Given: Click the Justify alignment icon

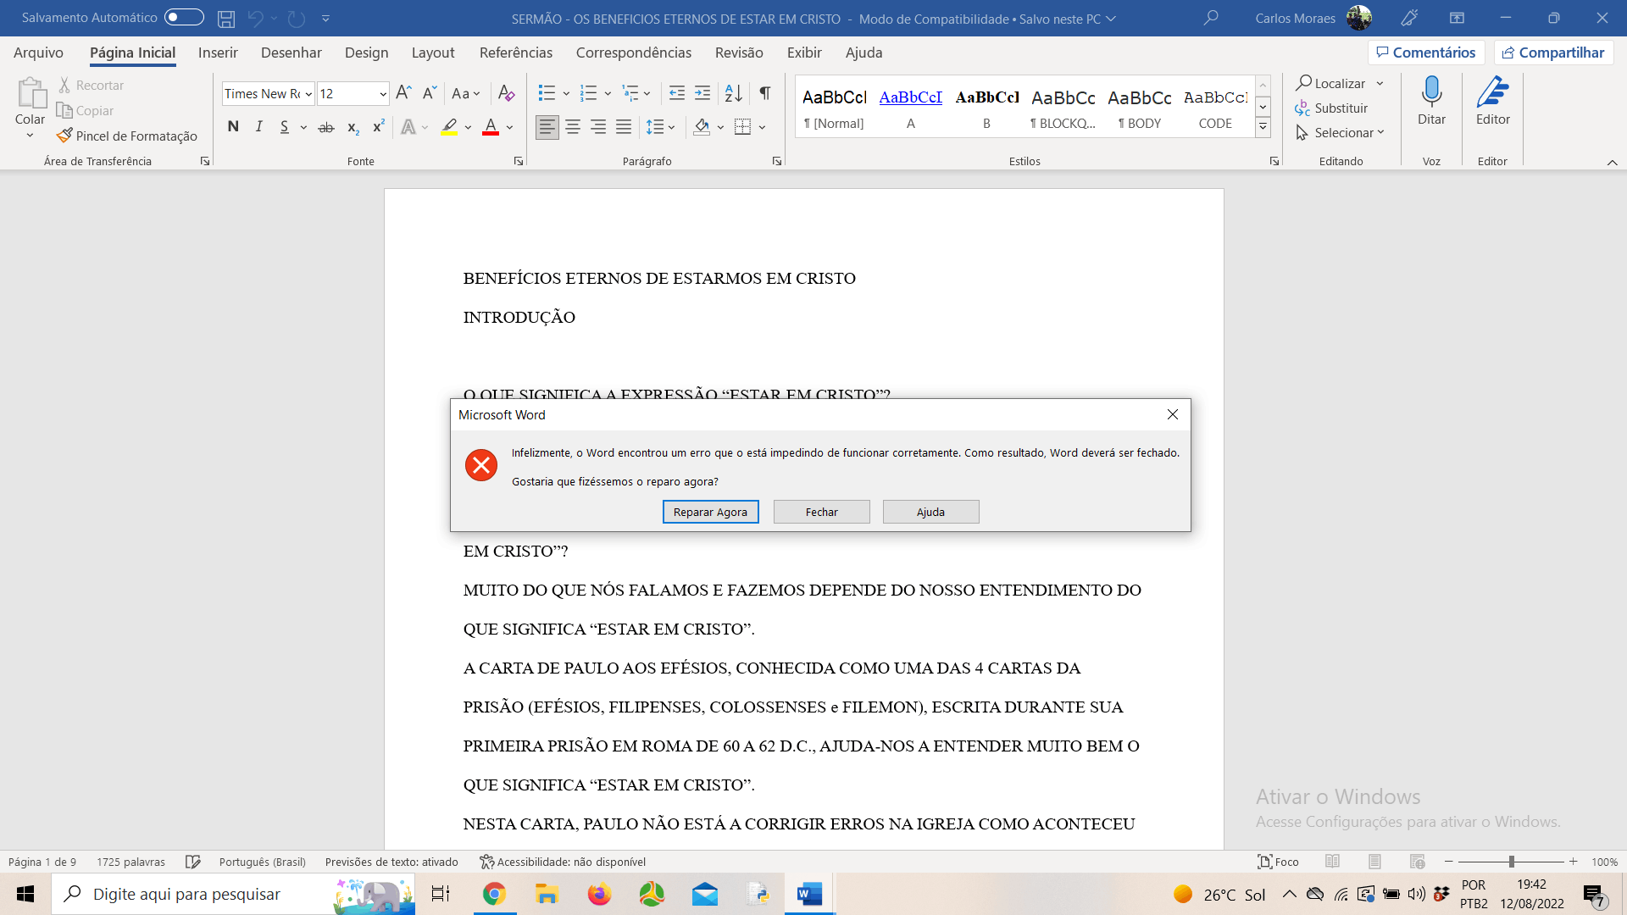Looking at the screenshot, I should [624, 127].
